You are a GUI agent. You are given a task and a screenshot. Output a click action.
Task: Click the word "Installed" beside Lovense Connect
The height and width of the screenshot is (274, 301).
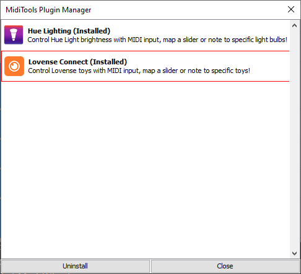(108, 62)
